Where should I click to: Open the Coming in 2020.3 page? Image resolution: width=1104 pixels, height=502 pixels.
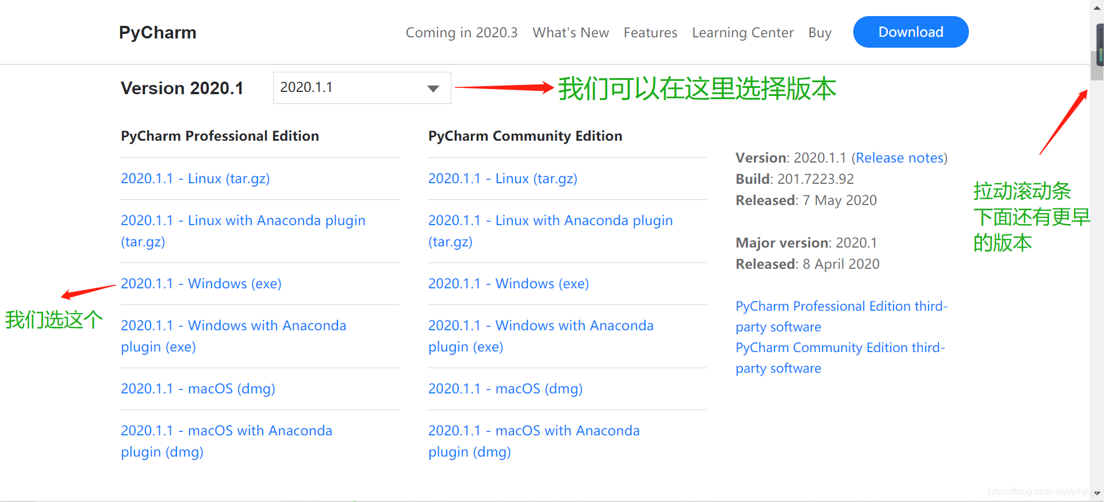[462, 33]
